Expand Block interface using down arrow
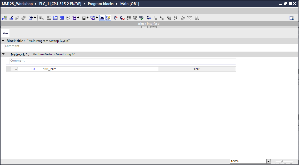 click(x=153, y=27)
